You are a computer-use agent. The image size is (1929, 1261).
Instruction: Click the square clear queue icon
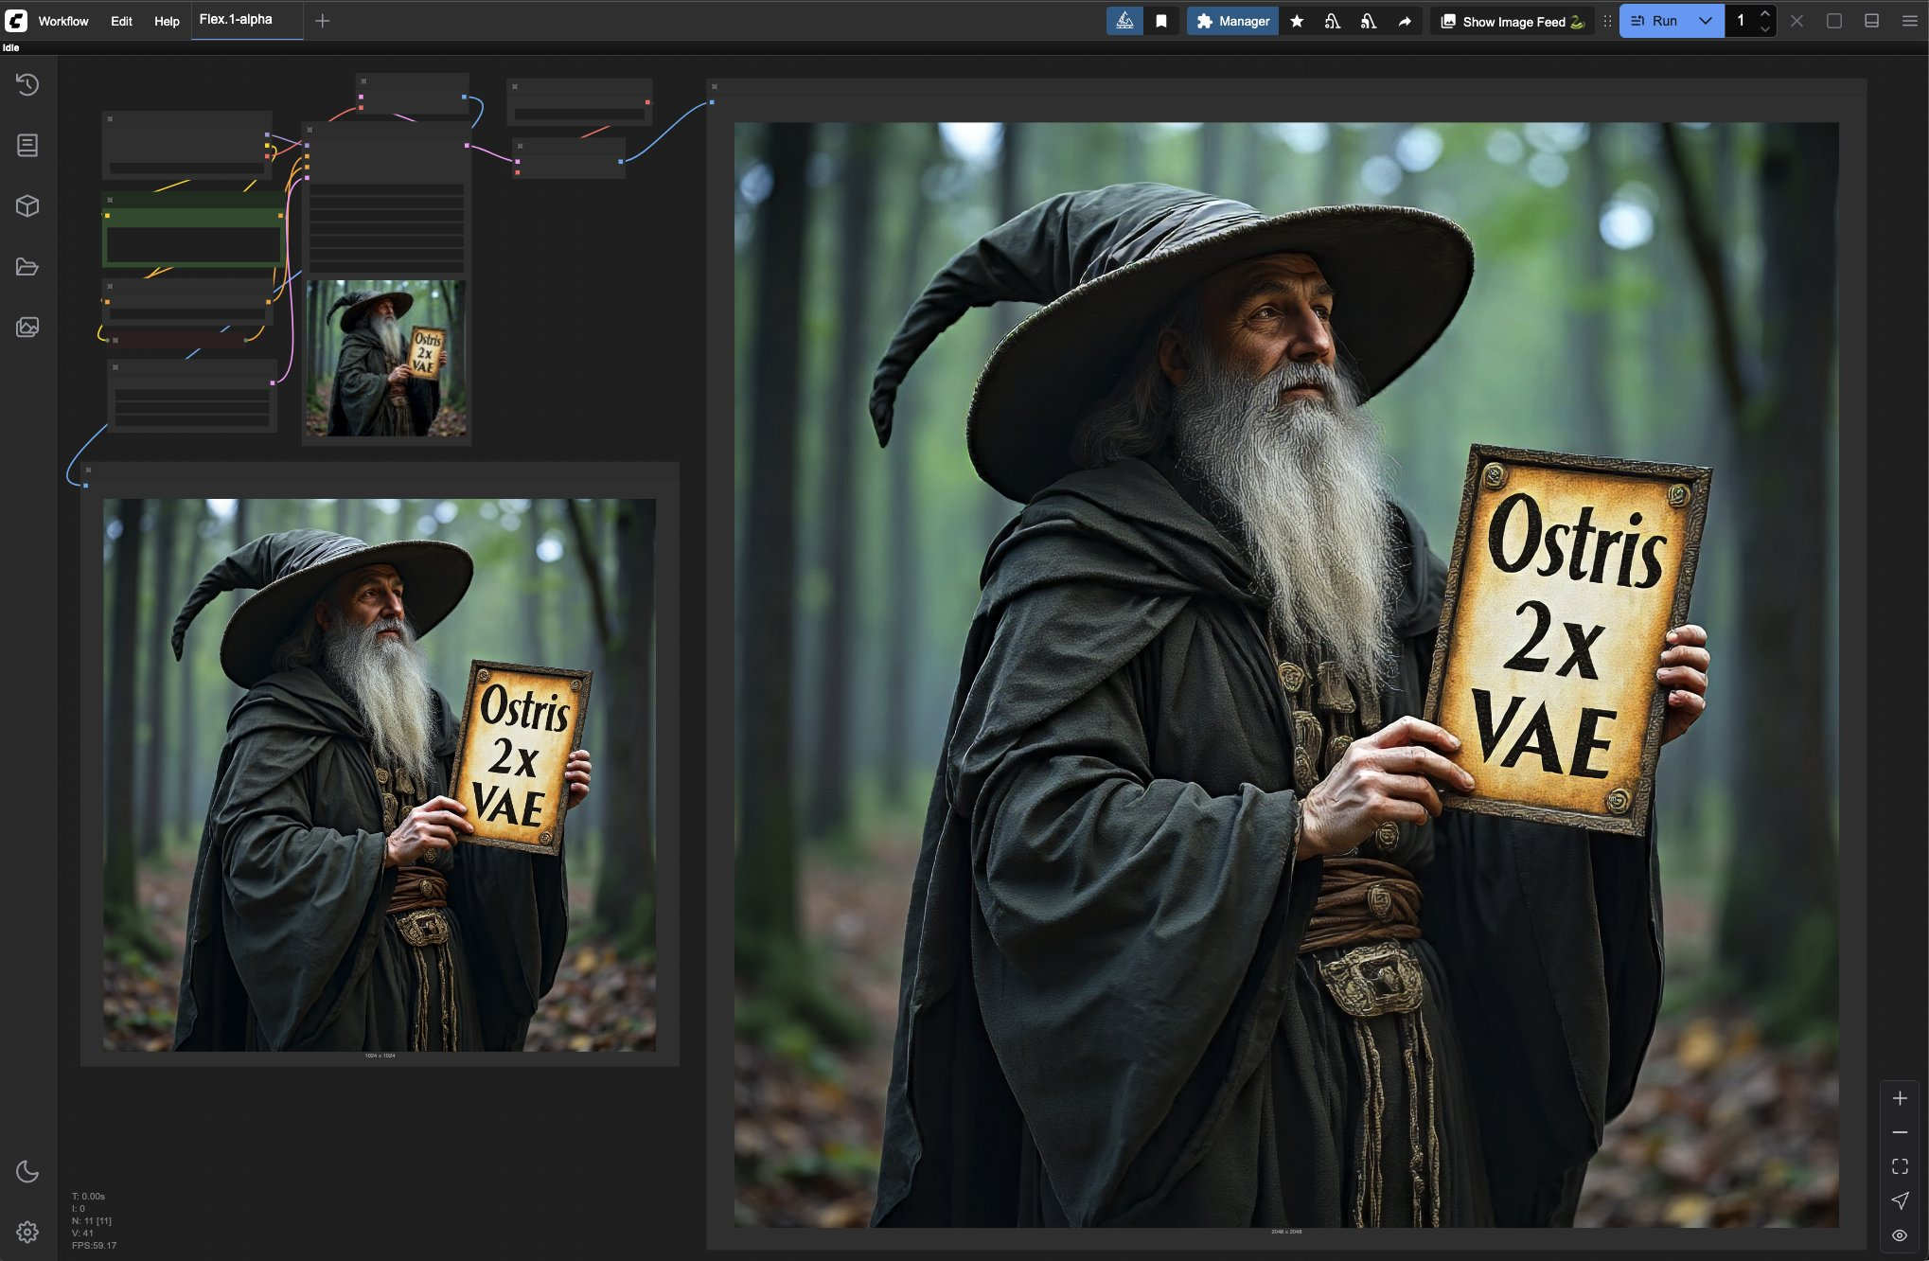pyautogui.click(x=1834, y=21)
